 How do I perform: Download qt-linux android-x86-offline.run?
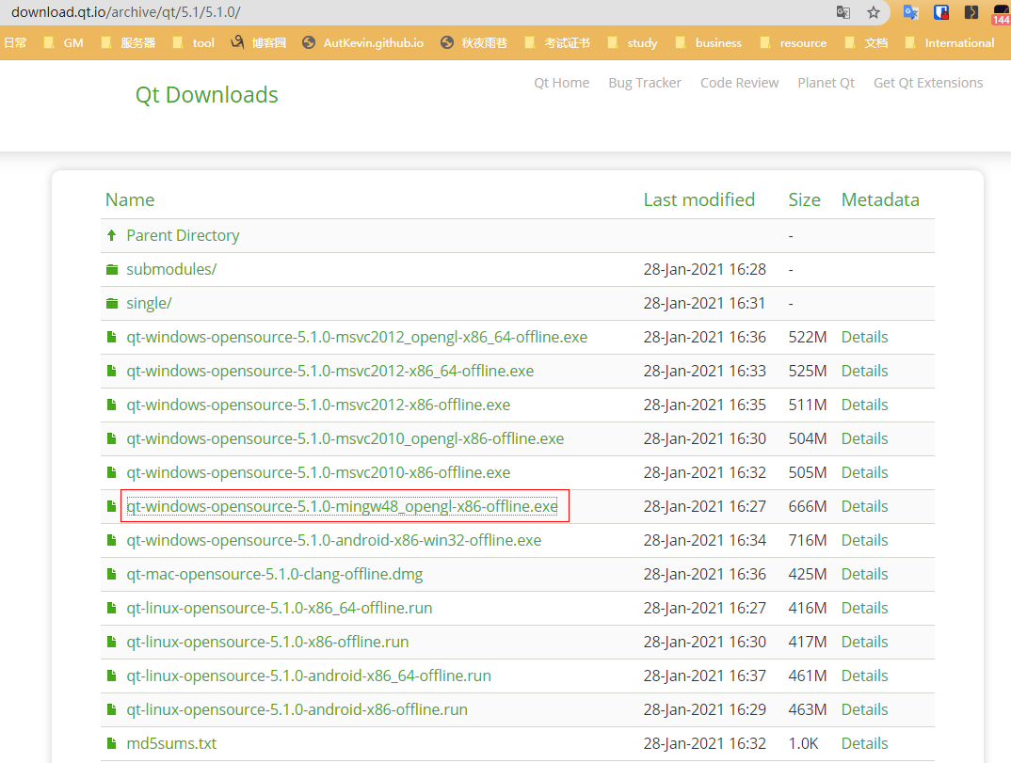pyautogui.click(x=297, y=709)
